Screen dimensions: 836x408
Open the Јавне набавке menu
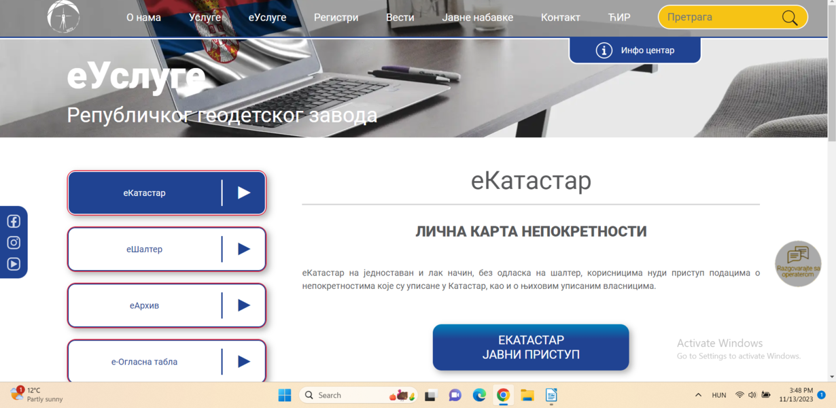tap(478, 18)
